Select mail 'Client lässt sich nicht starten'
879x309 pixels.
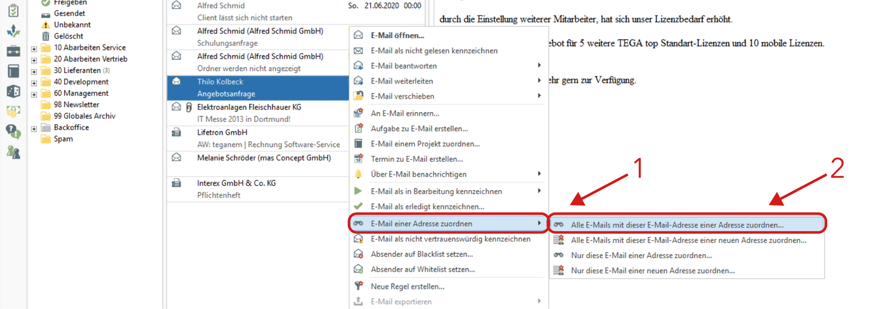click(244, 18)
